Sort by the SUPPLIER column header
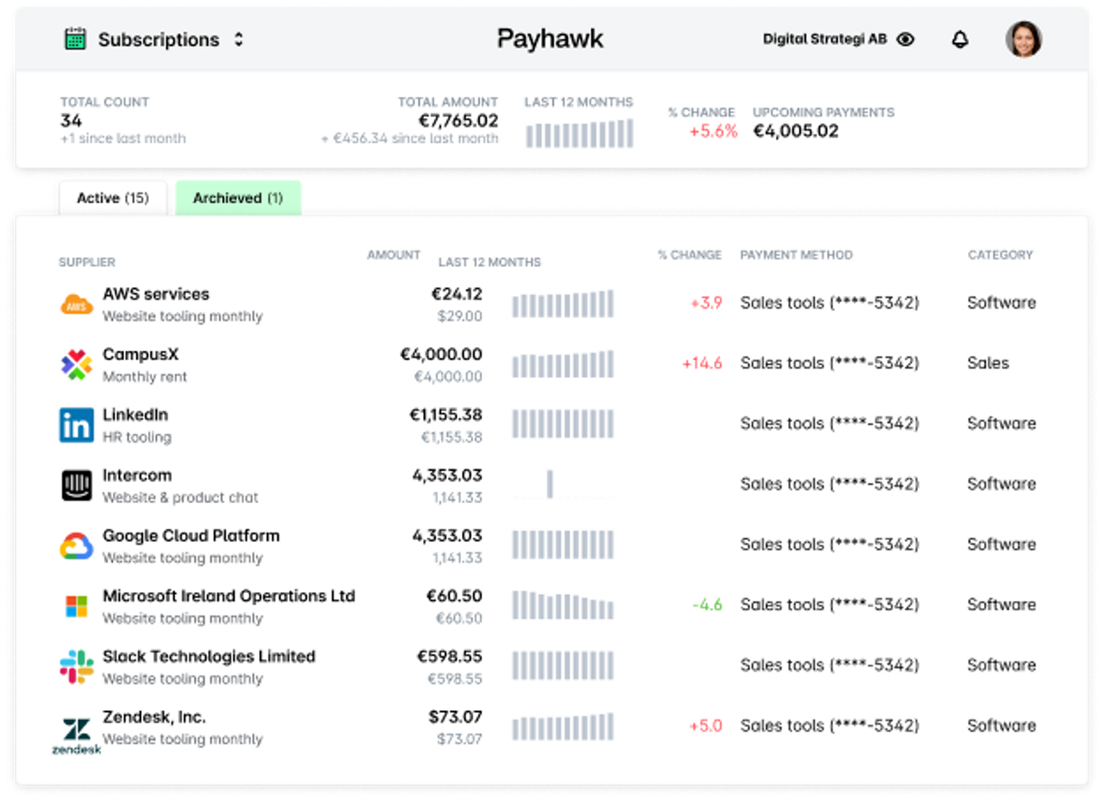1104x800 pixels. tap(87, 262)
